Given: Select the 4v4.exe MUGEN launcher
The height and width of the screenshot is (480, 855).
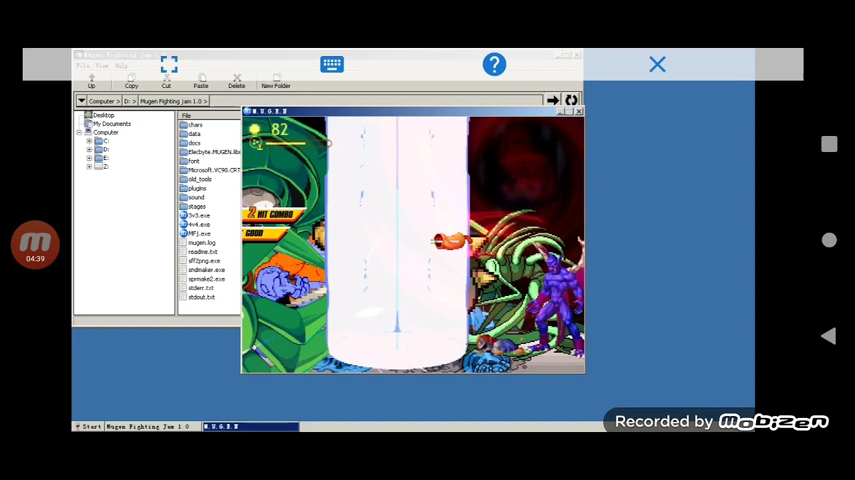Looking at the screenshot, I should pyautogui.click(x=194, y=225).
